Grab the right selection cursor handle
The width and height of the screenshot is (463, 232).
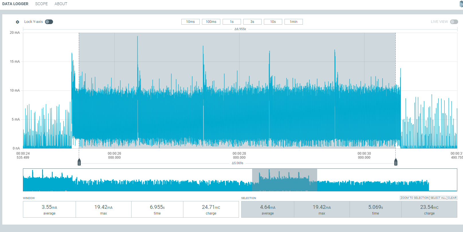click(396, 162)
